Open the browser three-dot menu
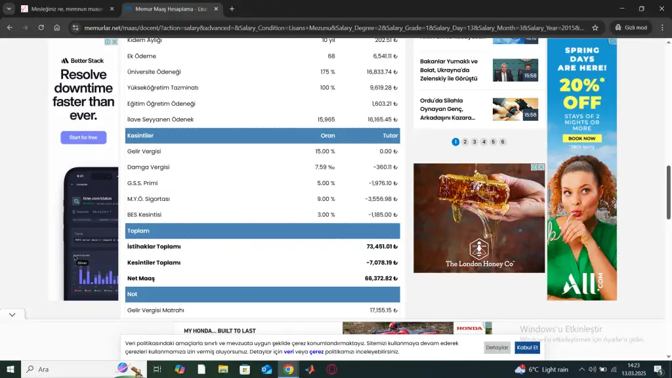Viewport: 672px width, 378px height. pos(661,28)
